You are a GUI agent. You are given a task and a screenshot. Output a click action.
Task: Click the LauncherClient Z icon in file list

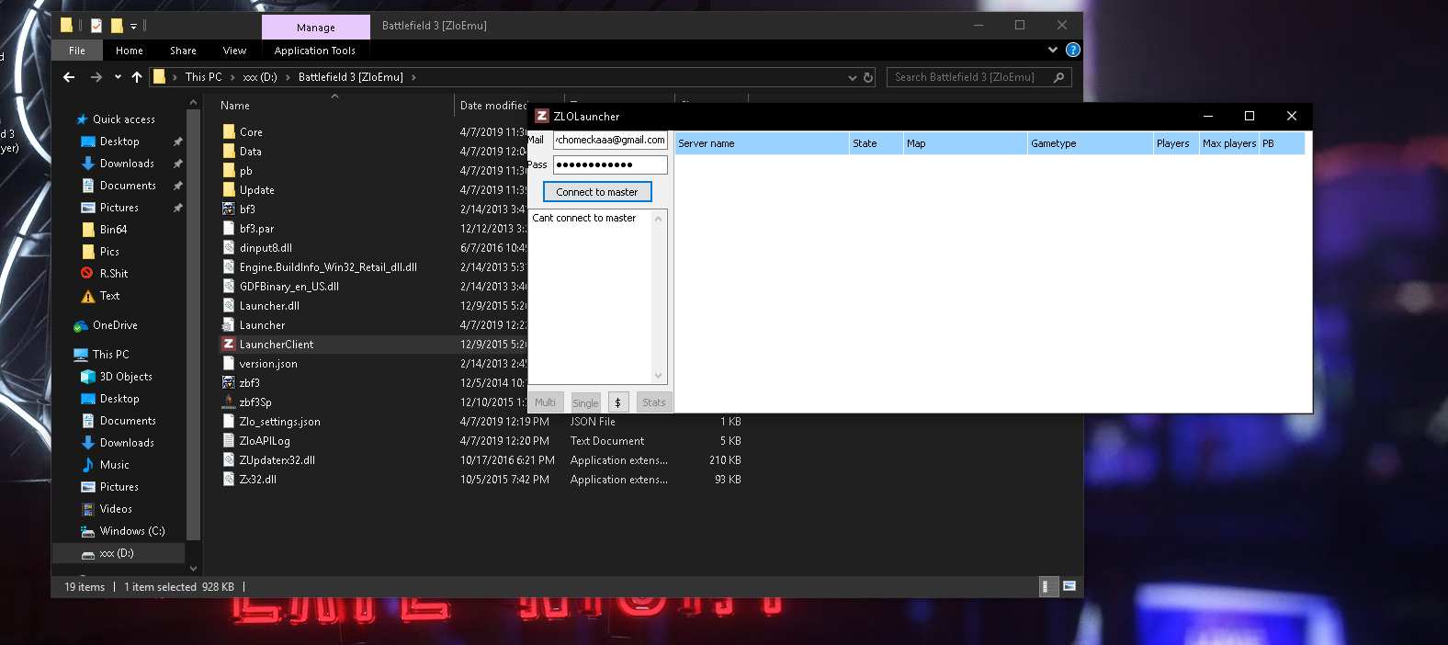pyautogui.click(x=229, y=344)
